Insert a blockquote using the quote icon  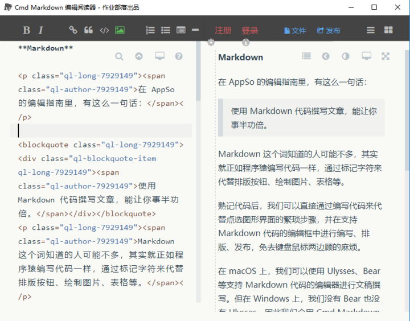click(x=88, y=30)
